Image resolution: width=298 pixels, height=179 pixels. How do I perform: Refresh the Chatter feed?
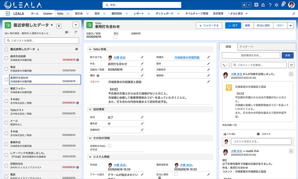291,65
